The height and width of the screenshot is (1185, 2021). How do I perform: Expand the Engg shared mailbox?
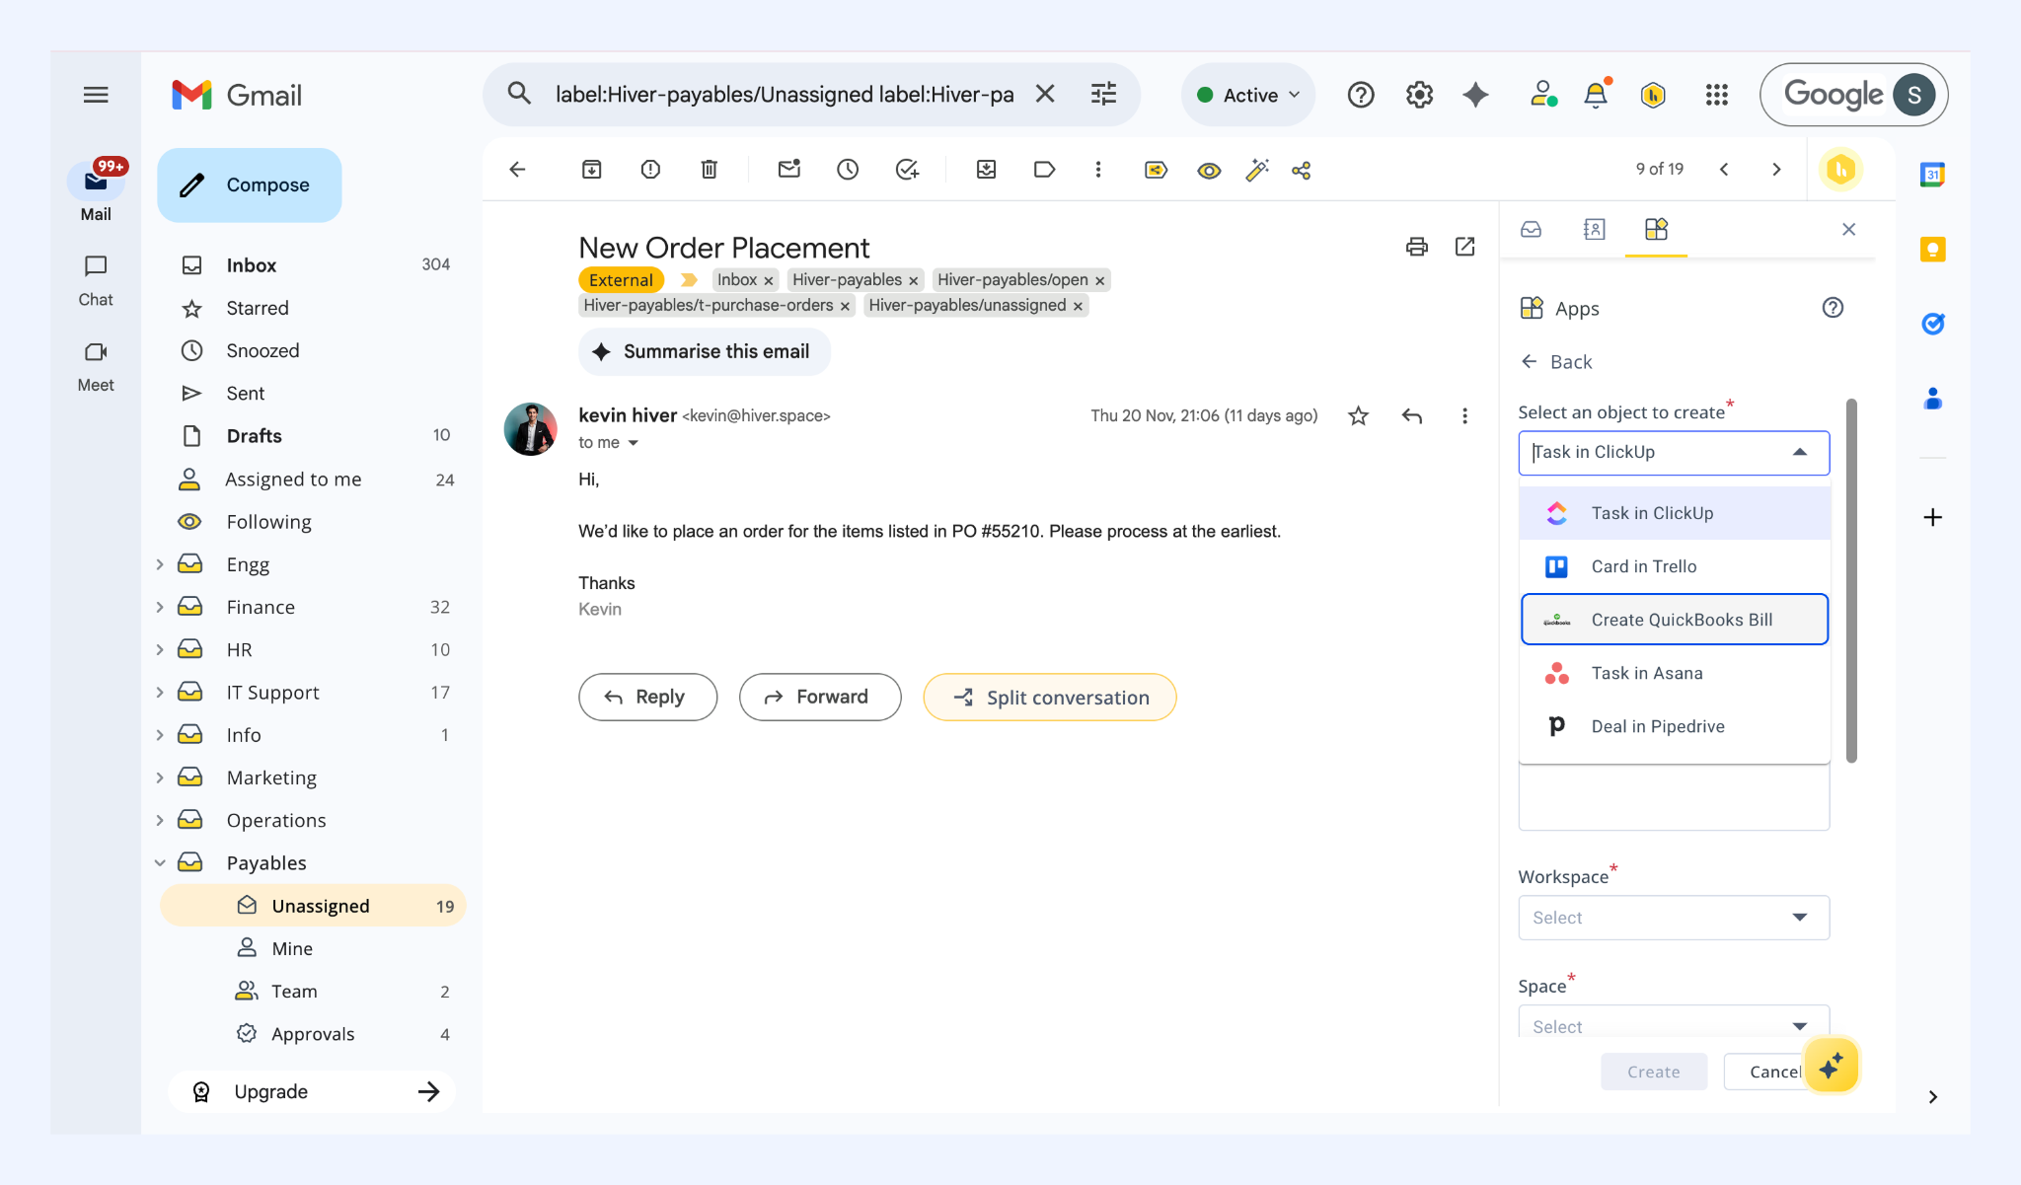160,564
